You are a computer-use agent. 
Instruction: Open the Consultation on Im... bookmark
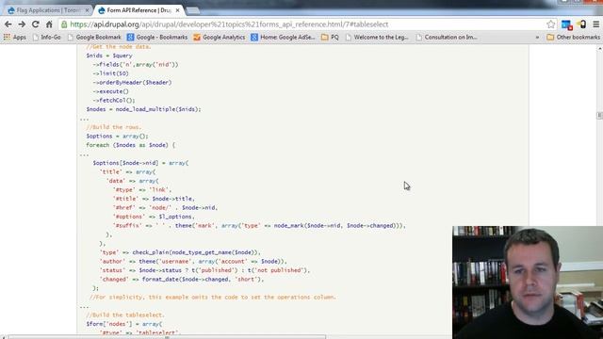447,38
